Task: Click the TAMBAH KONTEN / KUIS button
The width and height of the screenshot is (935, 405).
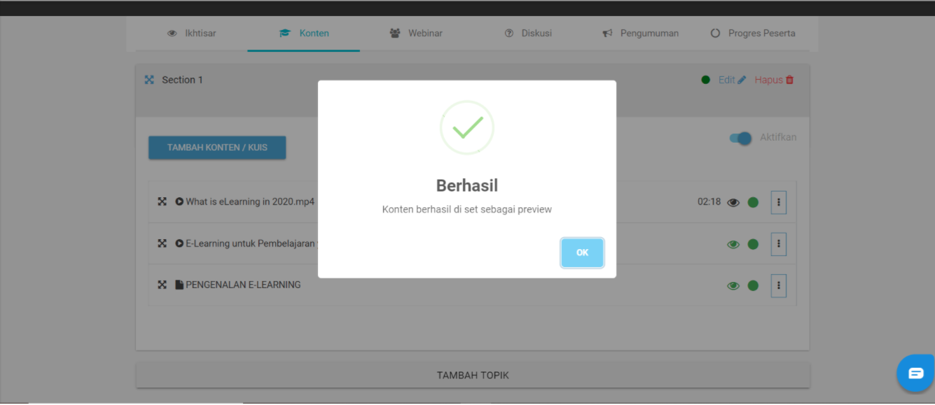Action: click(x=217, y=148)
